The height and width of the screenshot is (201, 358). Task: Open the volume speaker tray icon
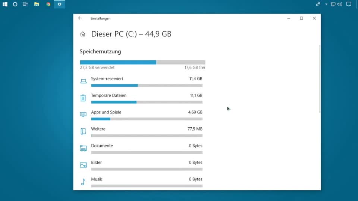[x=340, y=4]
